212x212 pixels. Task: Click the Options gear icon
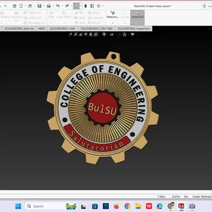[x=99, y=6]
